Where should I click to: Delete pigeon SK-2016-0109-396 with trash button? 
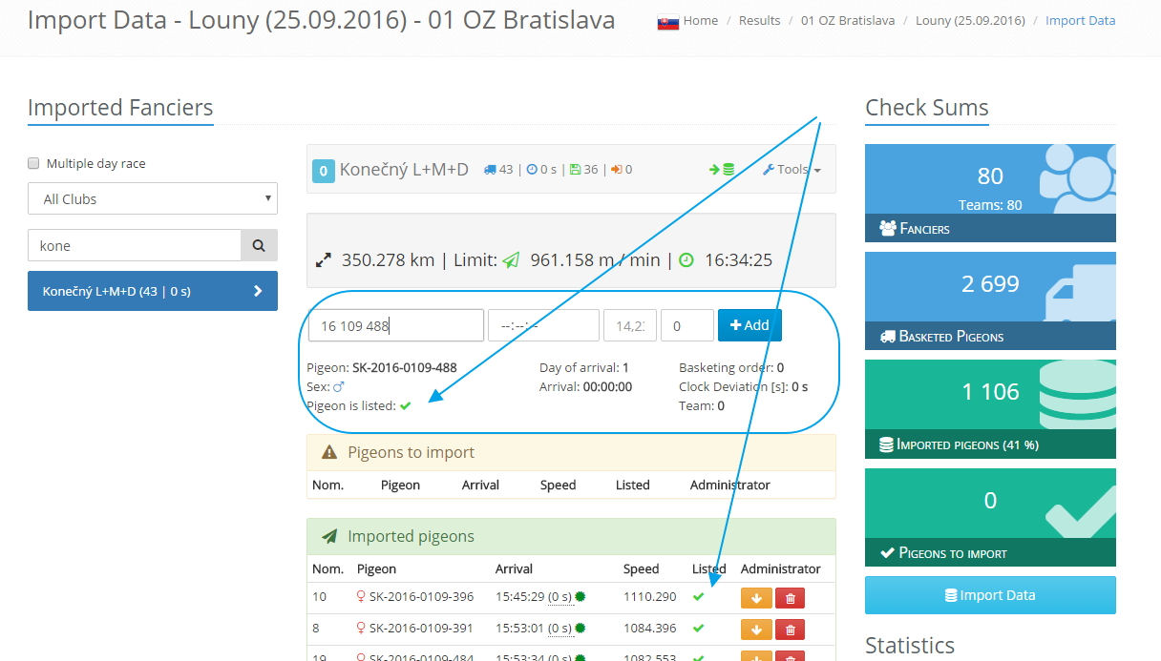click(790, 598)
